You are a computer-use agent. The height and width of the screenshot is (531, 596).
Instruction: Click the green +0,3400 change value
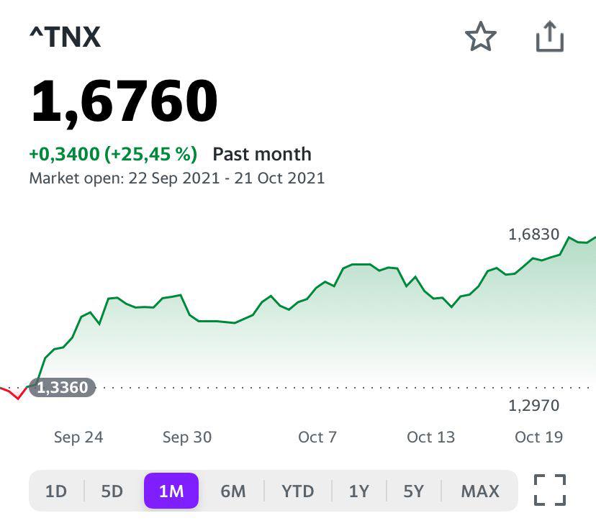(65, 154)
